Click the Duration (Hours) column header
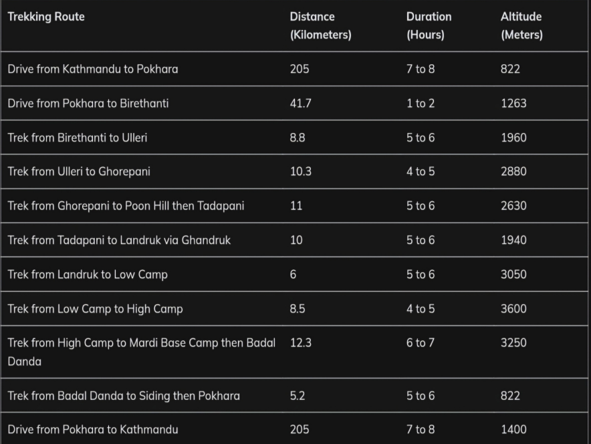 429,25
